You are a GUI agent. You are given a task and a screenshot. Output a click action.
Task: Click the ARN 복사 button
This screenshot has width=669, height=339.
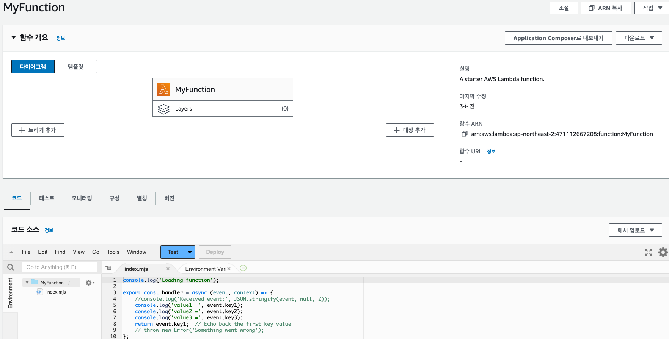point(606,8)
